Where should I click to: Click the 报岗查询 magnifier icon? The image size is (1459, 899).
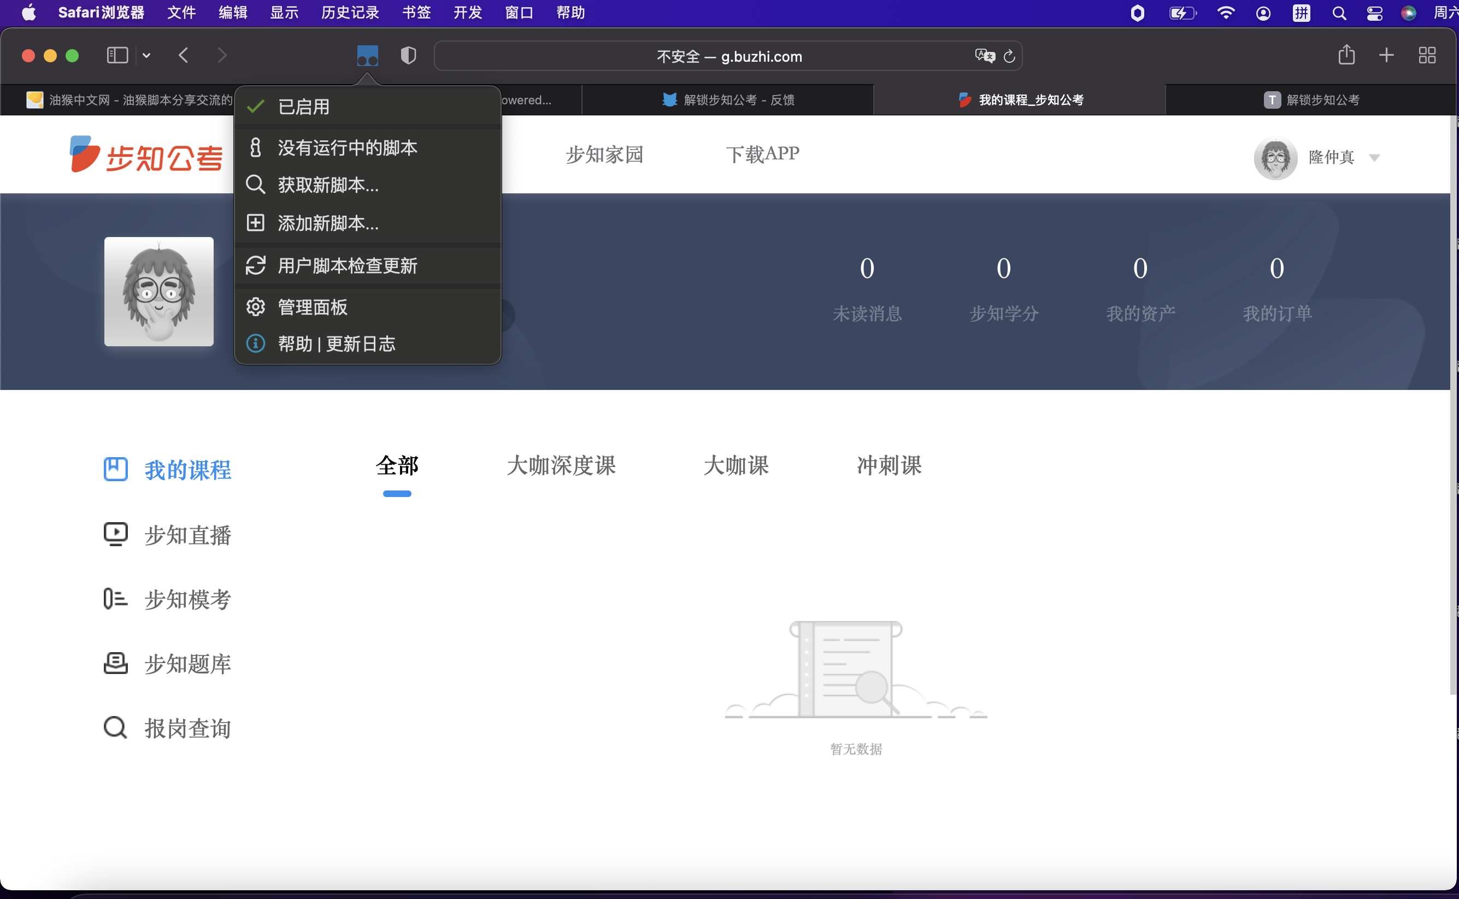click(116, 727)
